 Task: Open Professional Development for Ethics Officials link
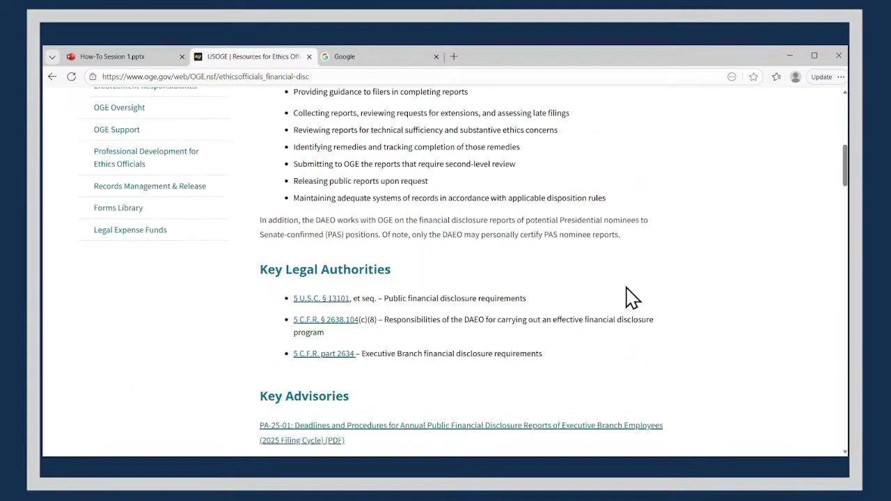(146, 157)
